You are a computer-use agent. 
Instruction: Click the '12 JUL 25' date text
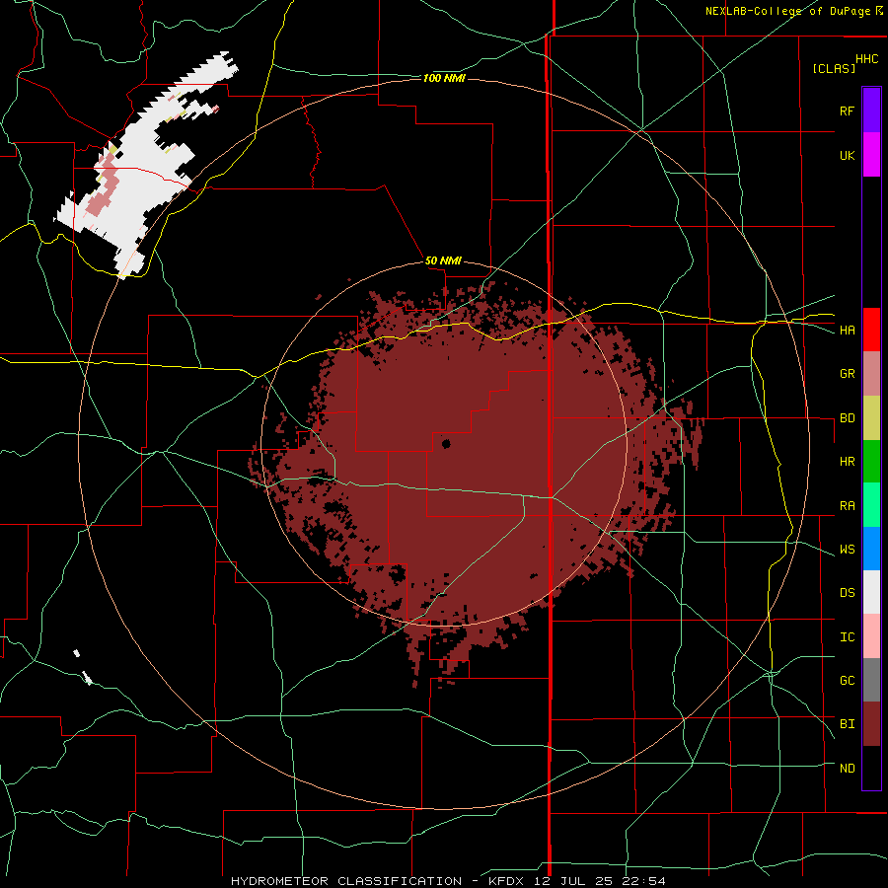click(573, 881)
